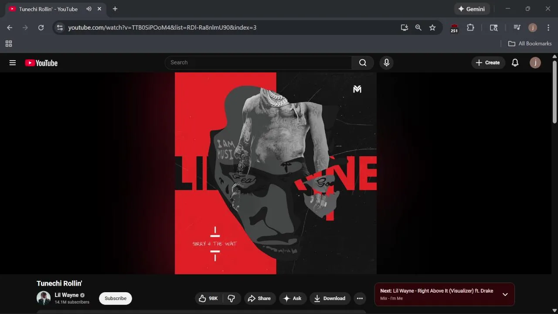Image resolution: width=558 pixels, height=314 pixels.
Task: Open Chrome profile avatar
Action: (x=533, y=27)
